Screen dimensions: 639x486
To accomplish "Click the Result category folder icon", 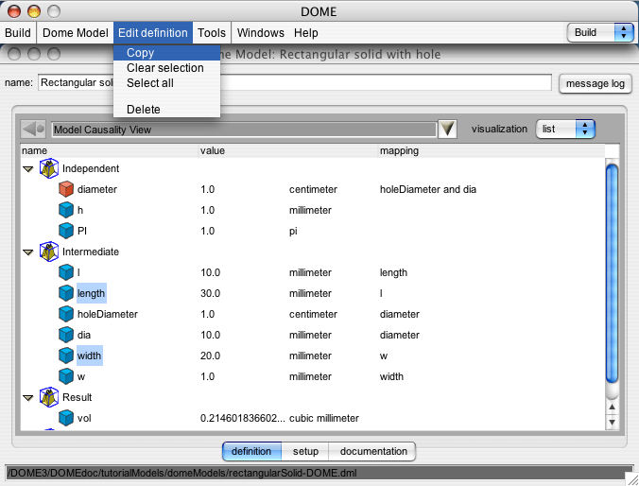I will (49, 397).
